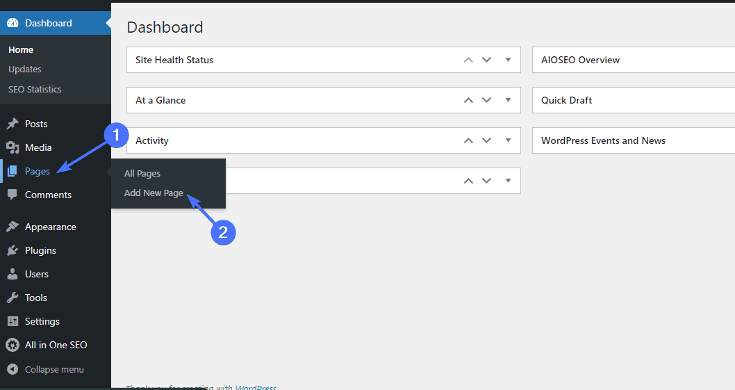Click the Collapse menu button
This screenshot has height=390, width=735.
click(45, 369)
